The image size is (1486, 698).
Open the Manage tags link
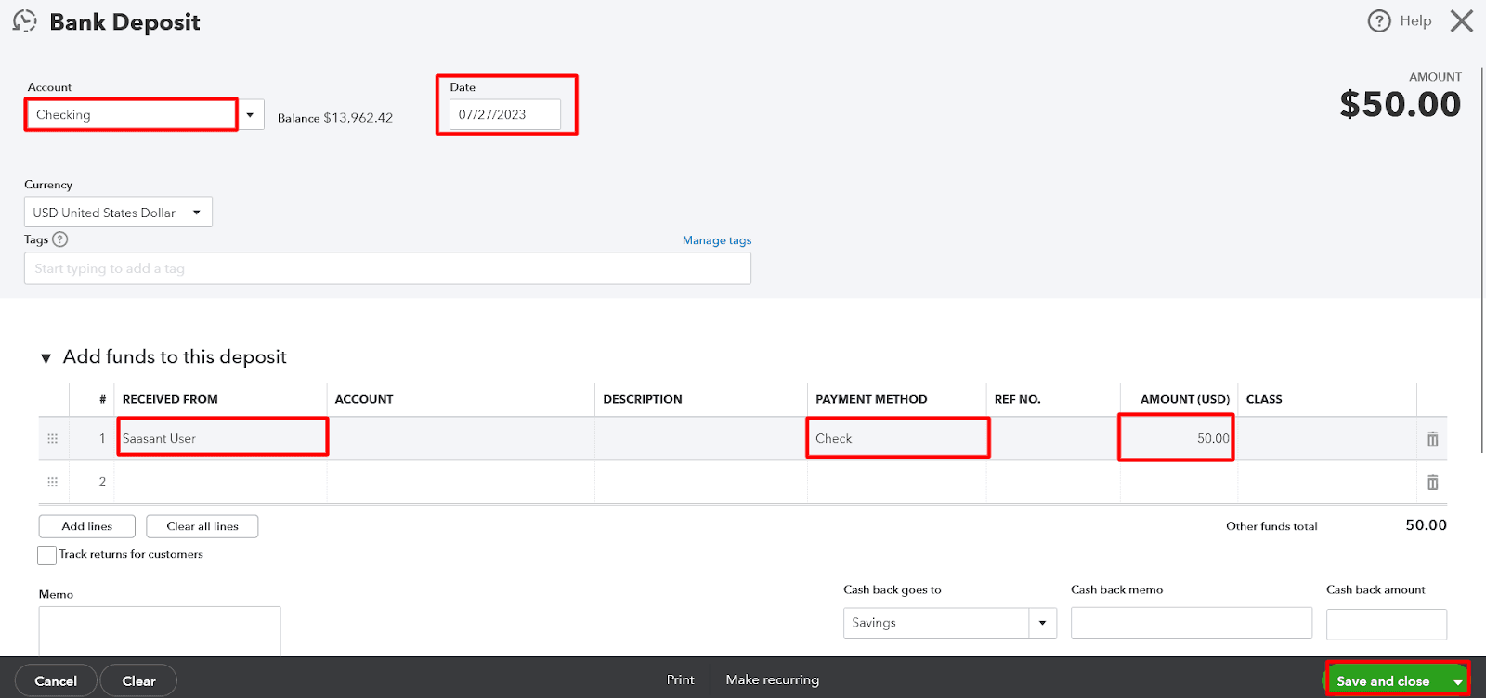tap(717, 240)
